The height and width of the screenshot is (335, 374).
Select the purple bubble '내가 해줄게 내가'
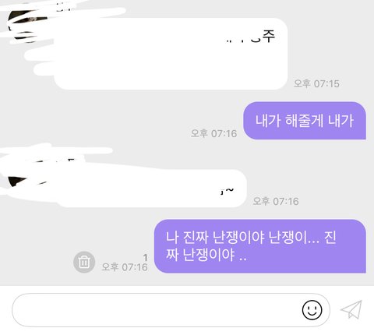click(x=305, y=121)
